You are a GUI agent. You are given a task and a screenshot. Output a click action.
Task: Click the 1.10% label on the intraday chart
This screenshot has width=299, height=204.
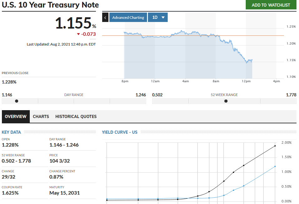(291, 77)
